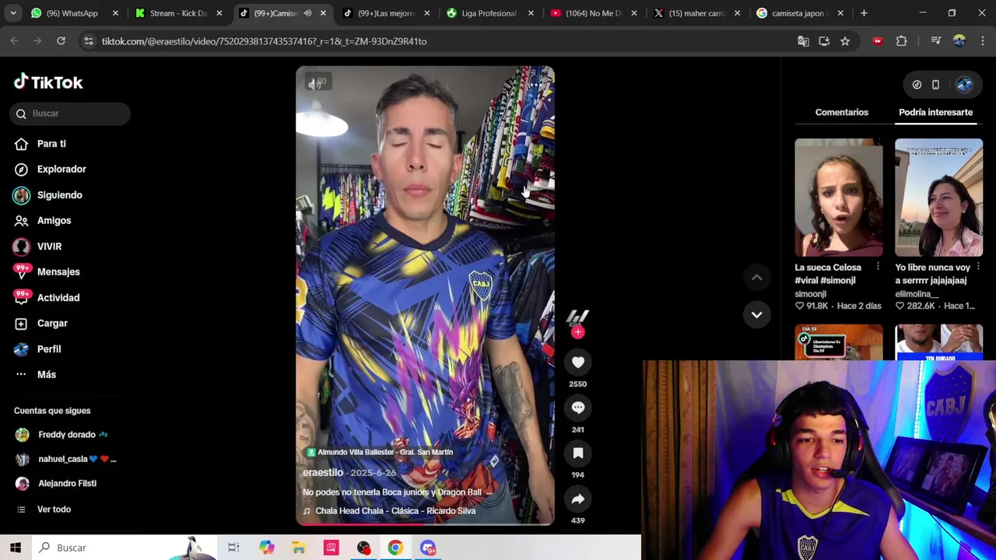The image size is (996, 560).
Task: Follow the creator via red plus badge
Action: coord(577,333)
